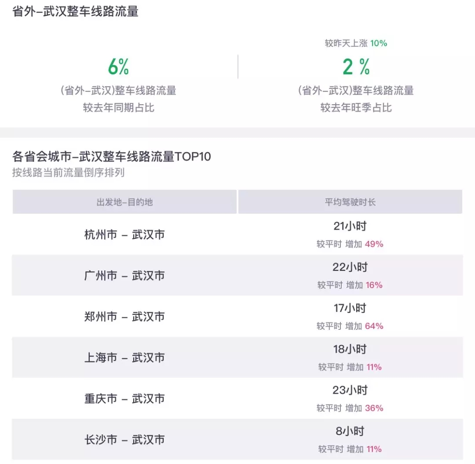Screen dimensions: 475x464
Task: Select the green 6% year-over-year figure
Action: tap(118, 67)
